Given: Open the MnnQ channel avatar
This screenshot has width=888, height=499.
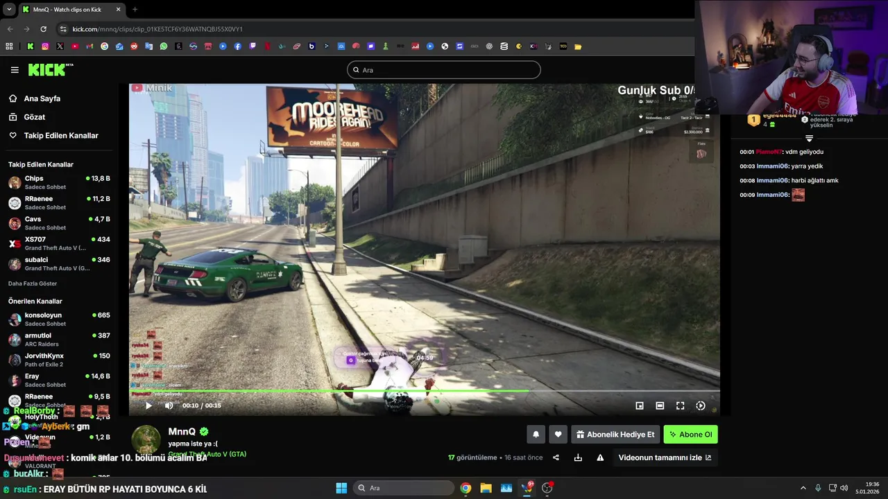Looking at the screenshot, I should (x=146, y=440).
